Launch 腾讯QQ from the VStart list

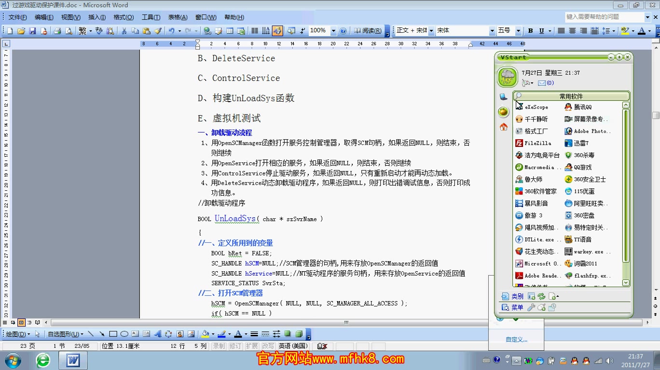578,107
